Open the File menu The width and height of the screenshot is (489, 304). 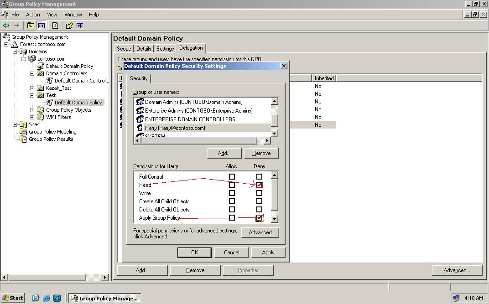click(16, 15)
